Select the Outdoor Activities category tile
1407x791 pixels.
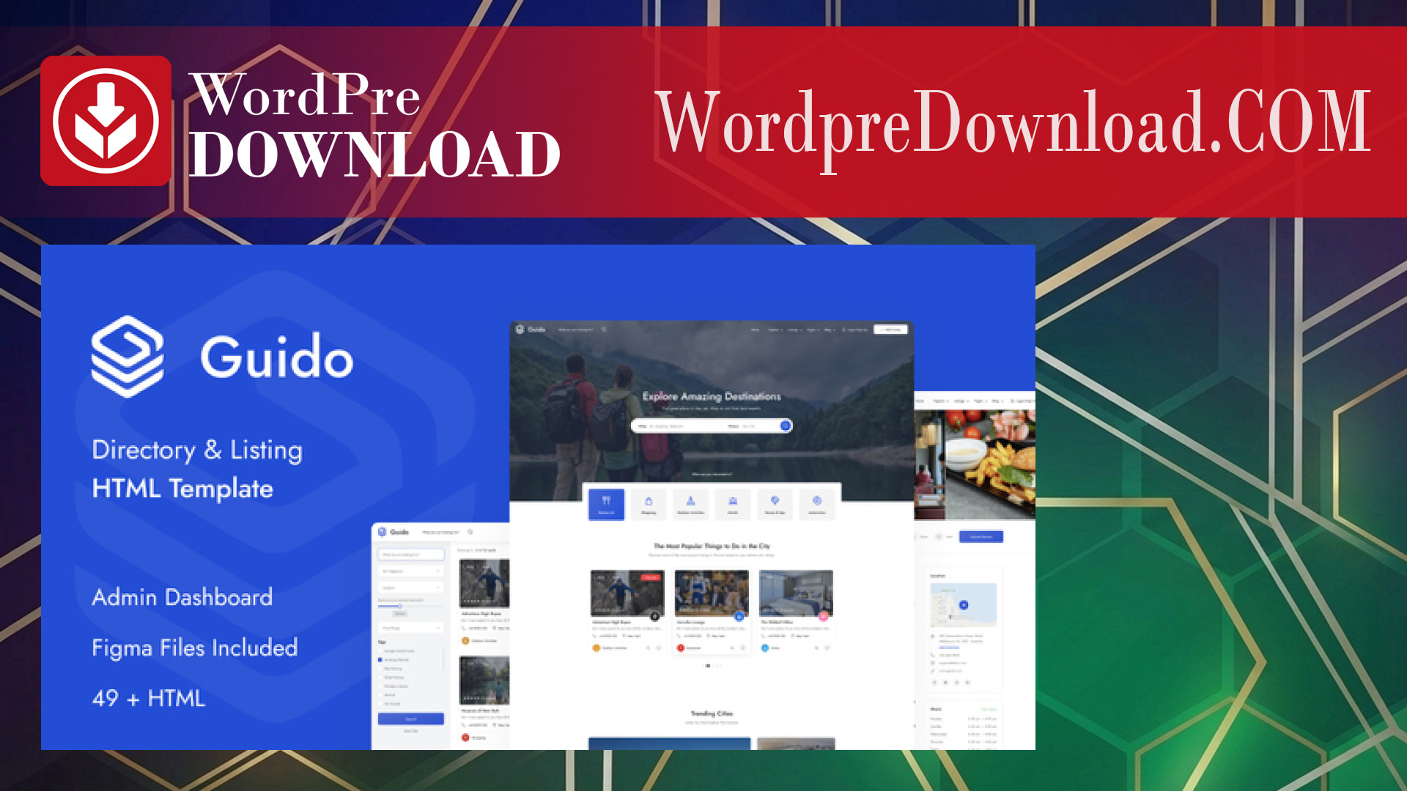tap(690, 504)
